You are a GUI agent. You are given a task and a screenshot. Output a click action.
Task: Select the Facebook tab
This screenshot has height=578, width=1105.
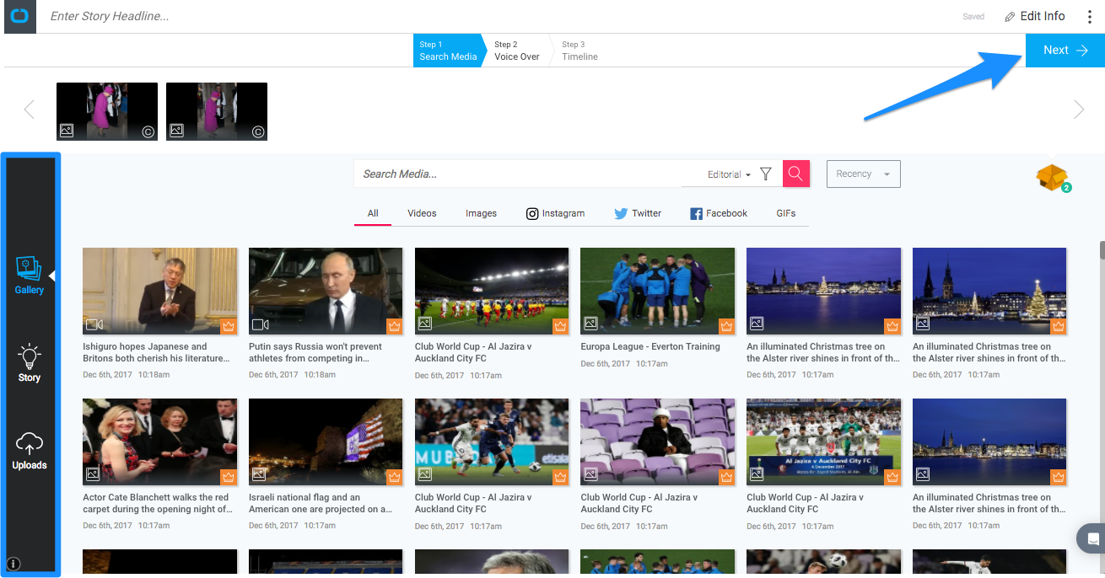click(719, 213)
